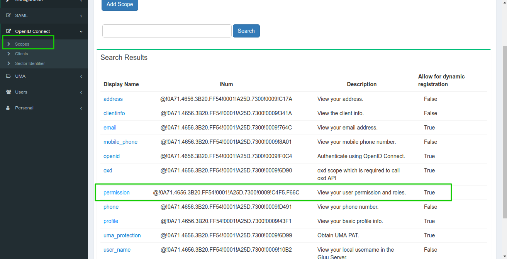Click the Description column header
Image resolution: width=507 pixels, height=259 pixels.
[x=362, y=84]
